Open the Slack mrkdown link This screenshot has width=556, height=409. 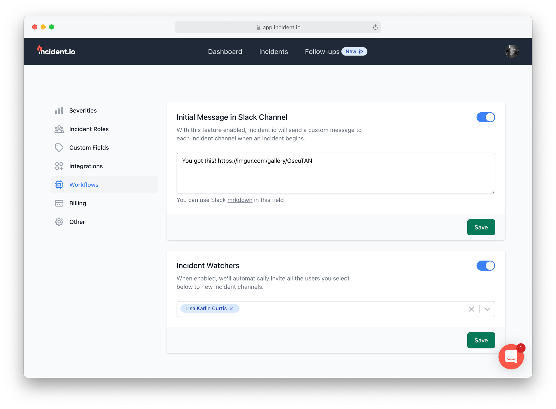tap(240, 200)
